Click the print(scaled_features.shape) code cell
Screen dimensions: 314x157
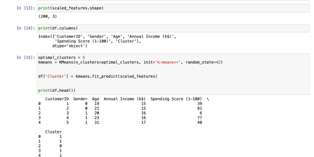pos(172,8)
